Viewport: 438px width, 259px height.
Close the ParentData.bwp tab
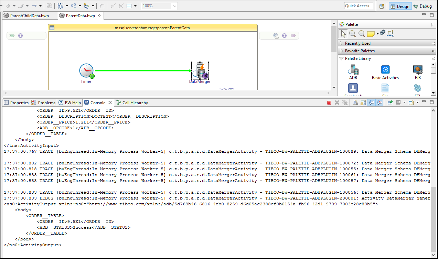(99, 16)
